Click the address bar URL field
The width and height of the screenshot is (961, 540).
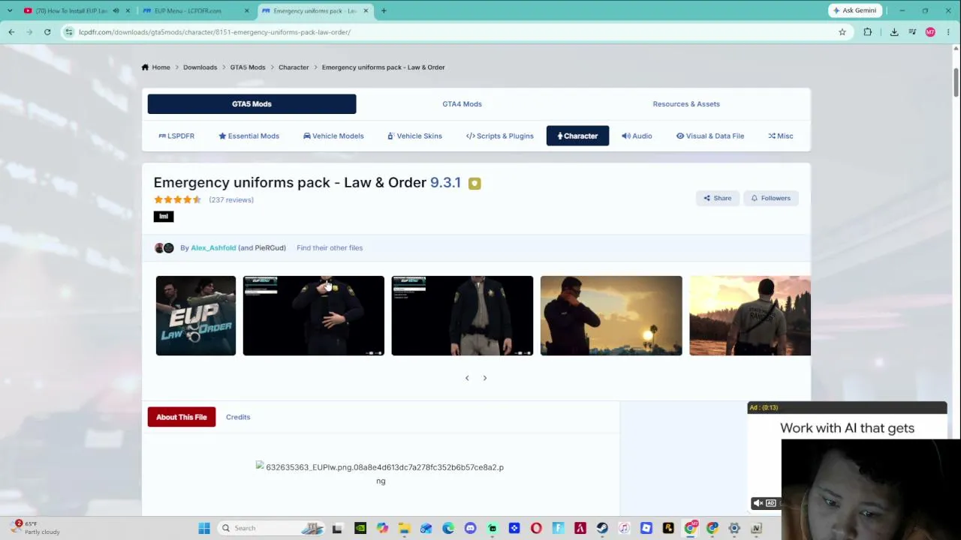tap(450, 32)
